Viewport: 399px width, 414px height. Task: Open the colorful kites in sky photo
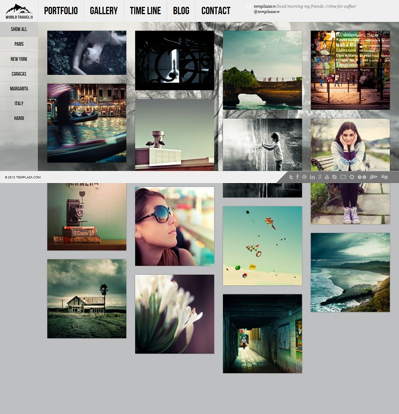click(262, 246)
